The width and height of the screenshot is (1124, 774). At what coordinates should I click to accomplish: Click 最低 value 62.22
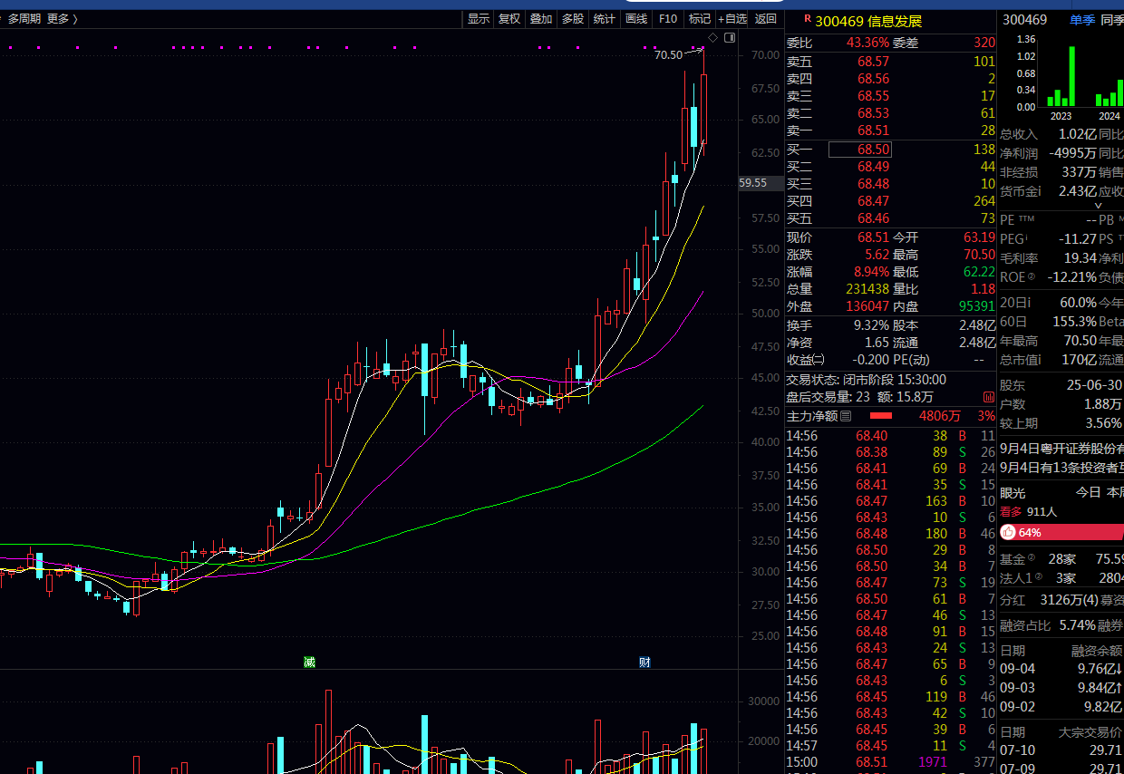[x=979, y=272]
